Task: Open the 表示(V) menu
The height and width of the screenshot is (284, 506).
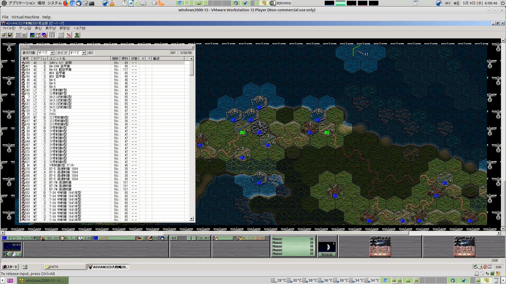Action: point(51,28)
